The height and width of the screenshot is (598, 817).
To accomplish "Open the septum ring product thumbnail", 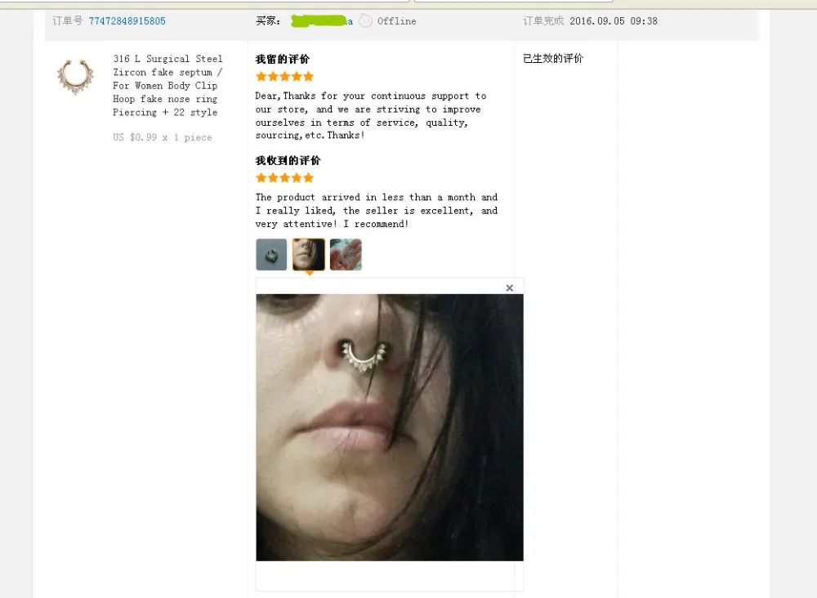I will click(75, 77).
